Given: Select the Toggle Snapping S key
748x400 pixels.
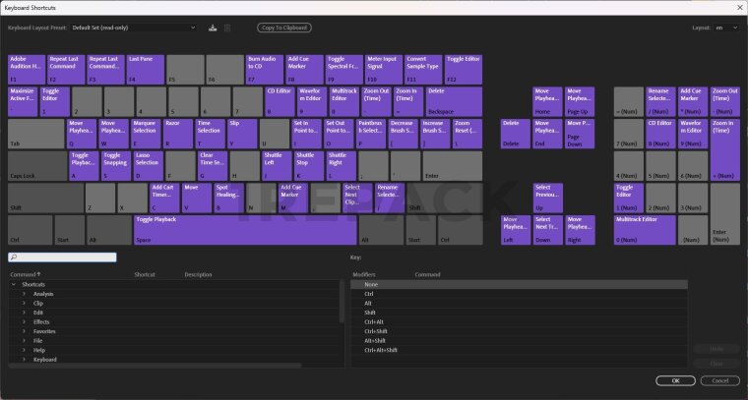Looking at the screenshot, I should 115,165.
